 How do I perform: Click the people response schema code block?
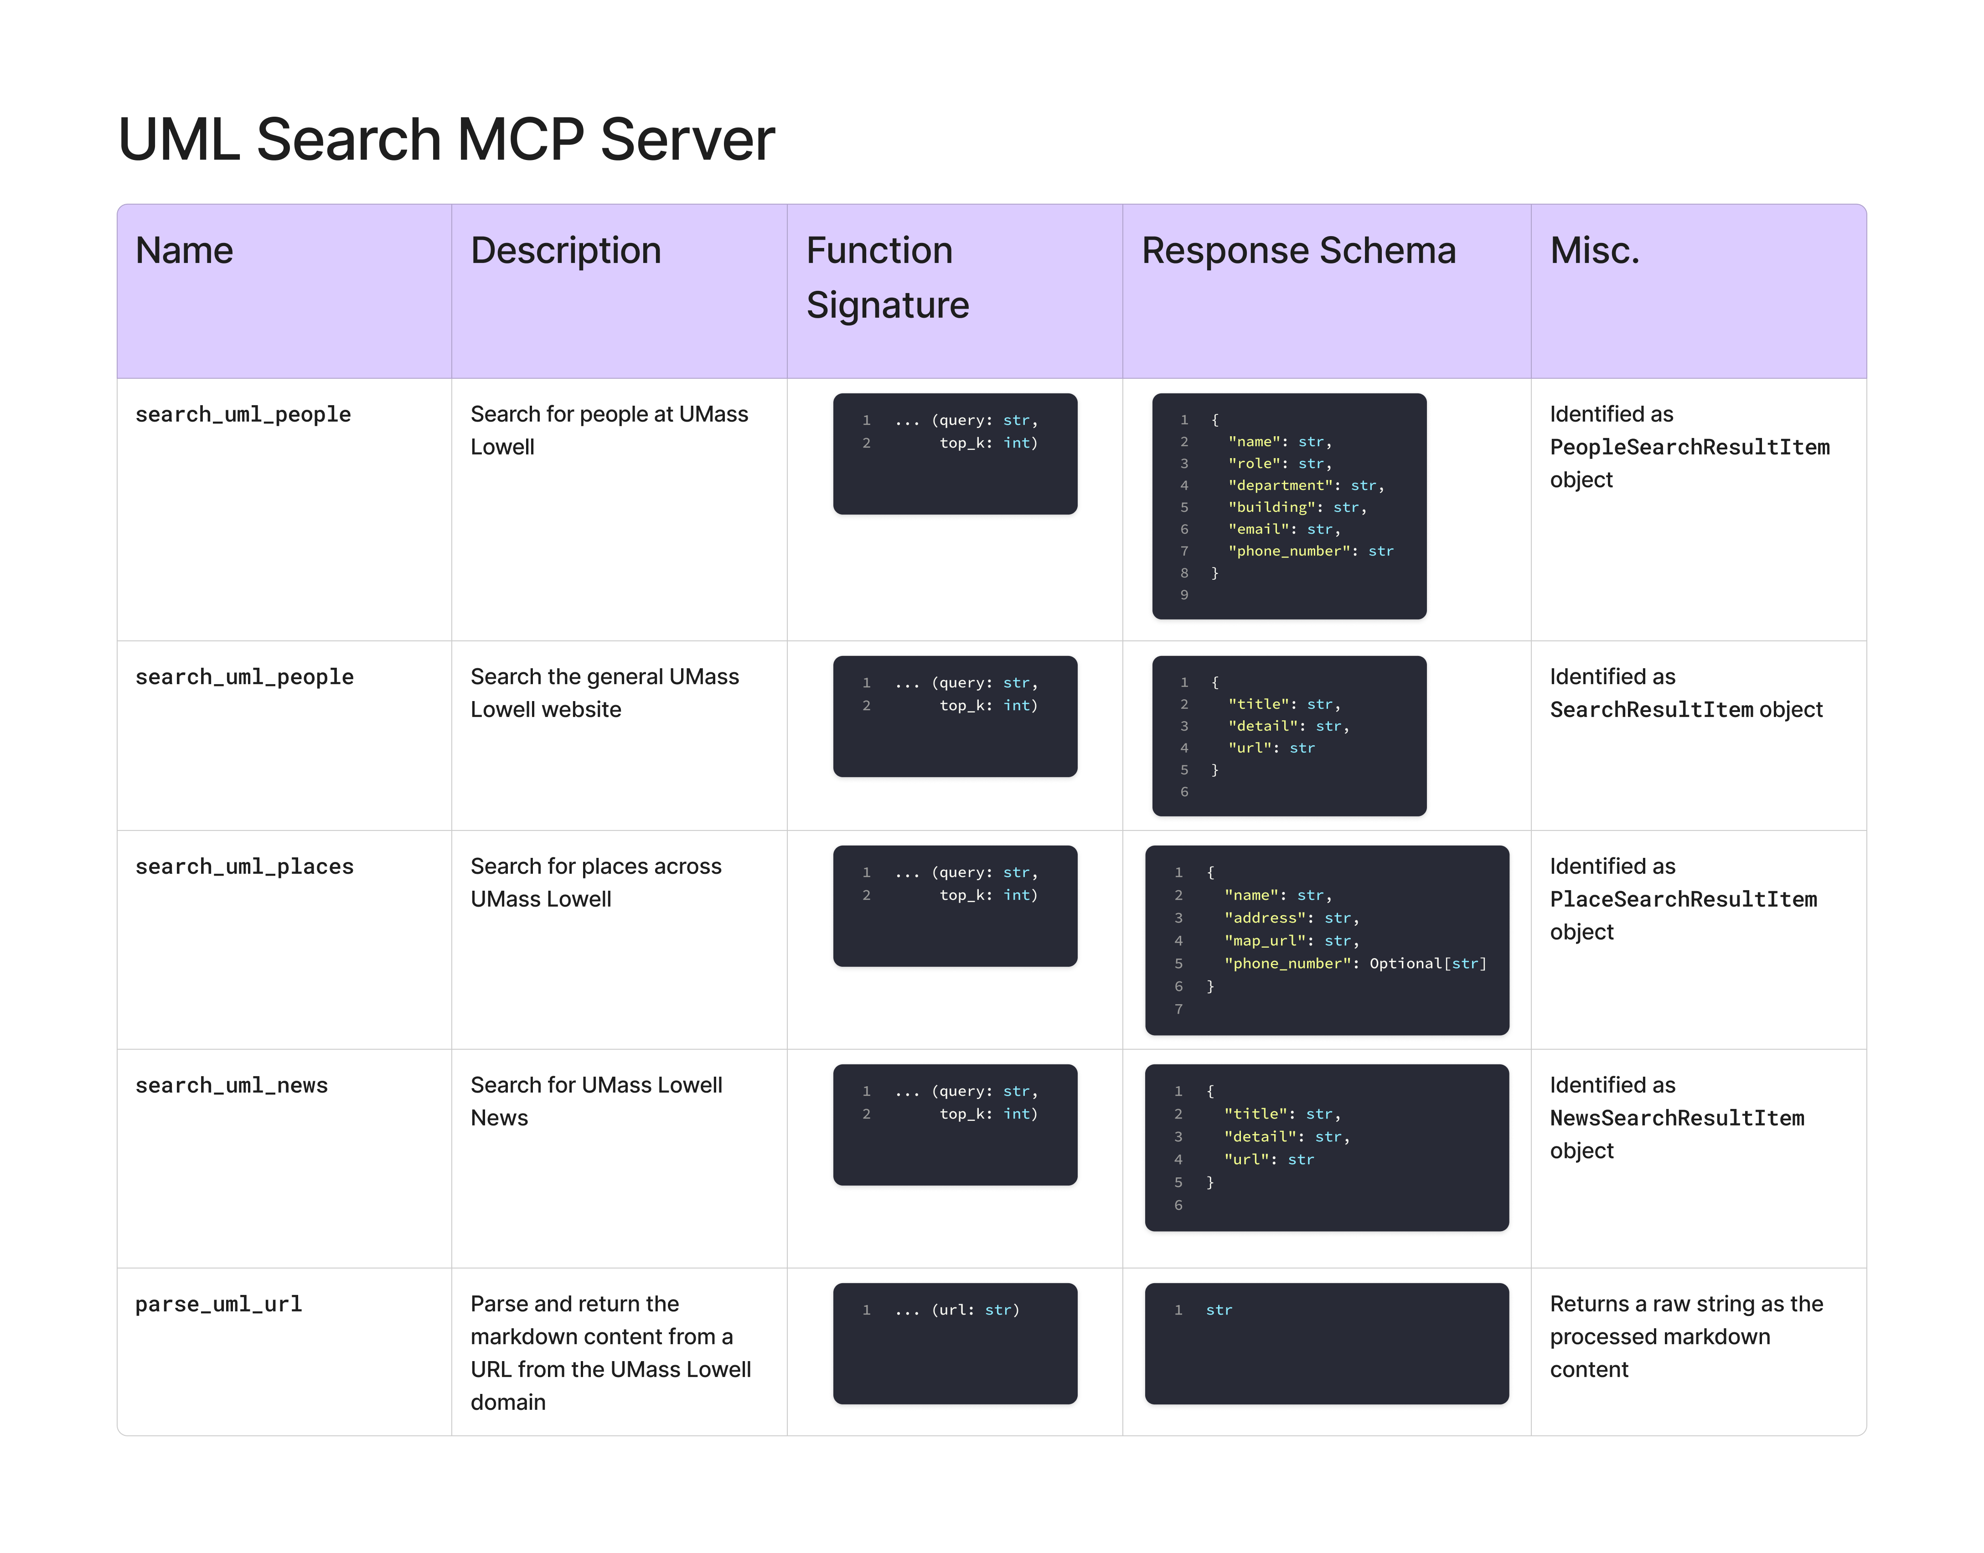(1288, 506)
